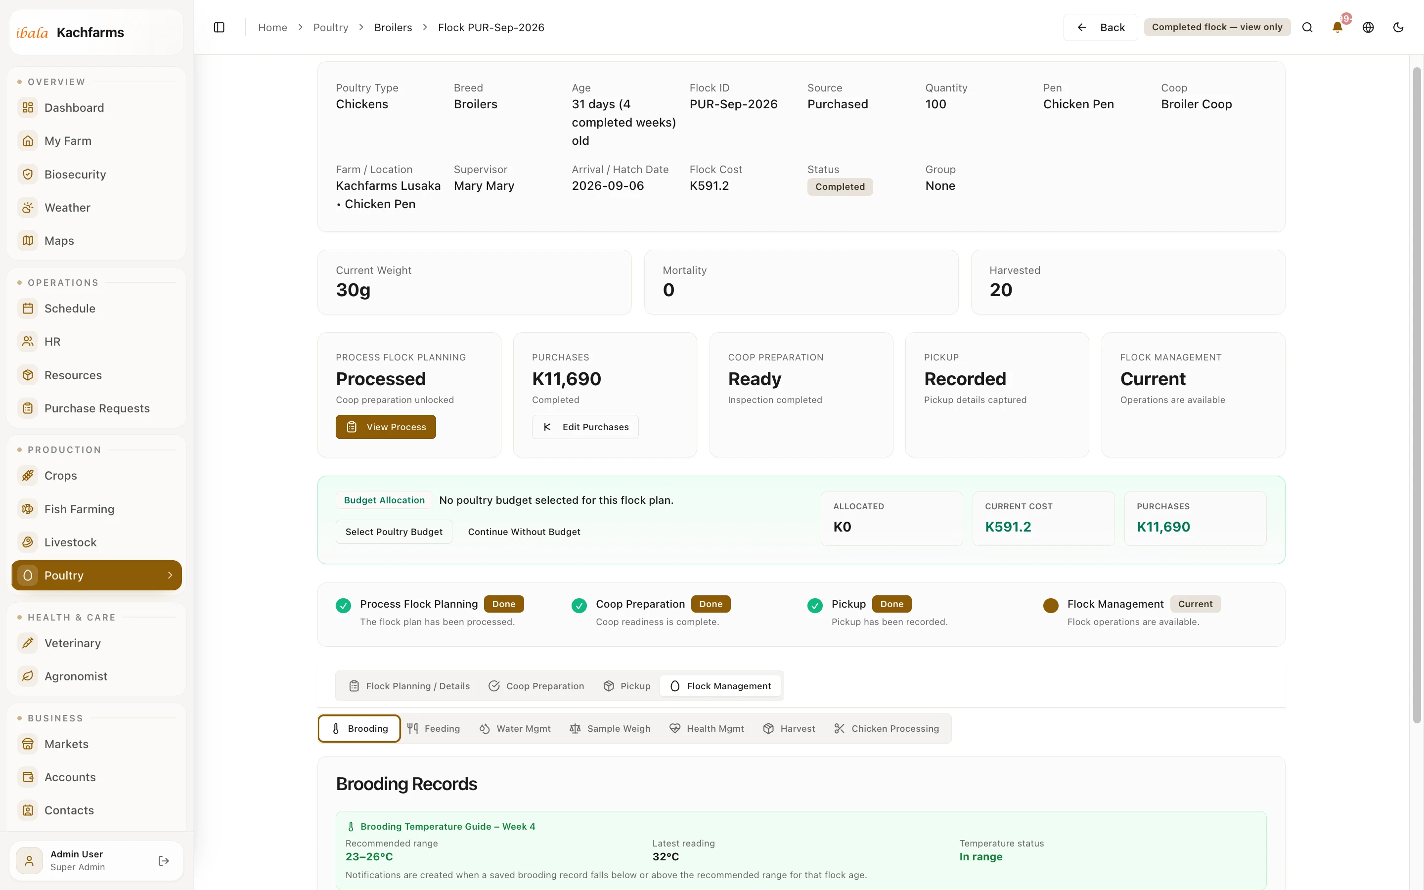
Task: Open Resources in the sidebar
Action: point(96,375)
